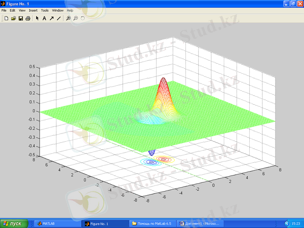The height and width of the screenshot is (228, 304).
Task: Choose the Insert Arrow tool
Action: 51,18
